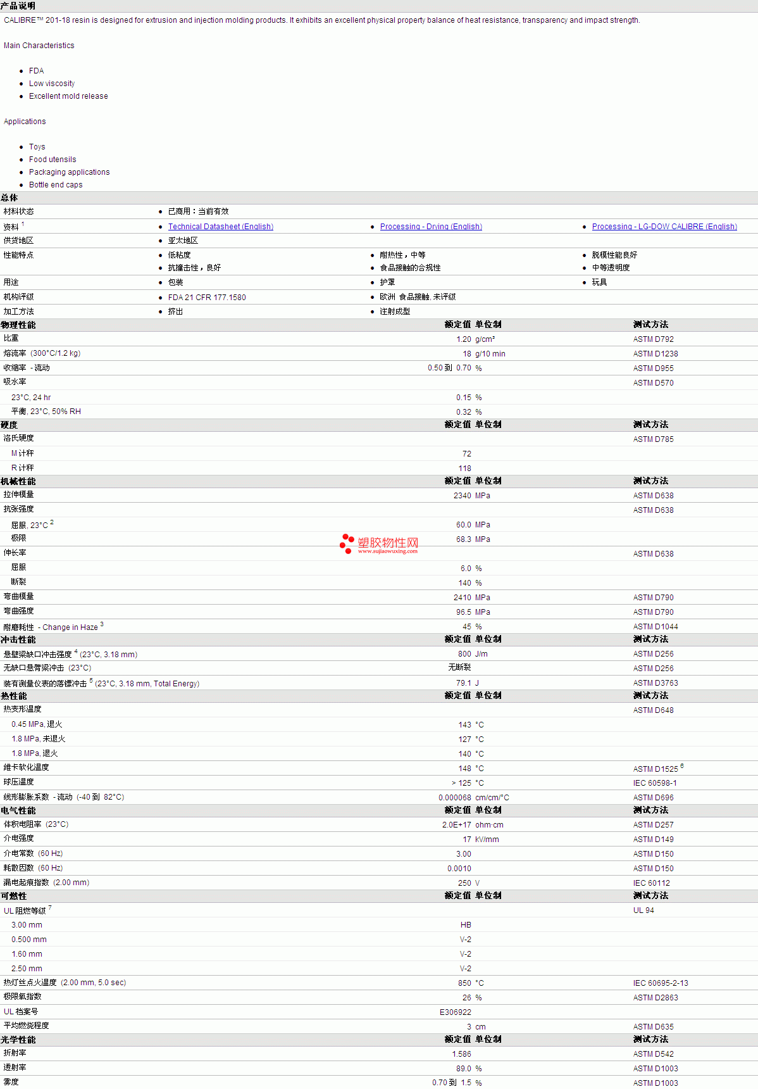The height and width of the screenshot is (1089, 758).
Task: Click the '机械性能' section header
Action: click(x=18, y=481)
